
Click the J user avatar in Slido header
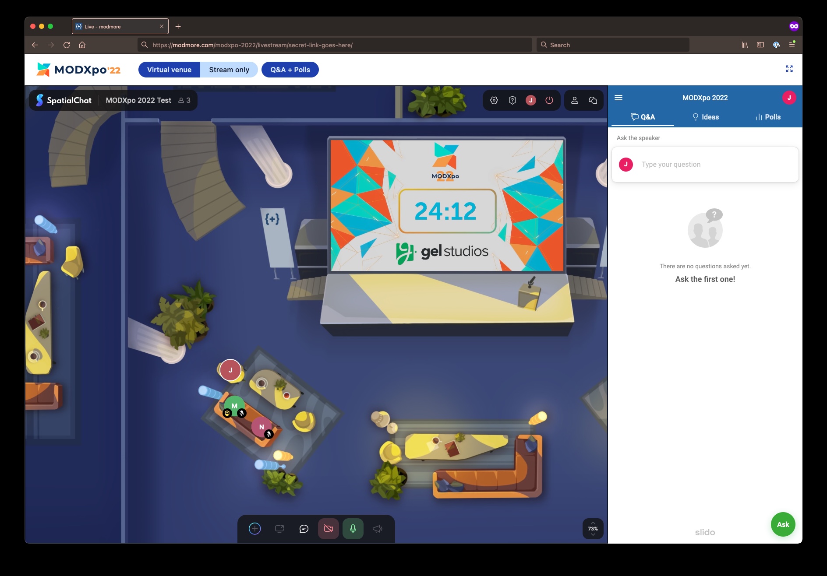click(789, 98)
